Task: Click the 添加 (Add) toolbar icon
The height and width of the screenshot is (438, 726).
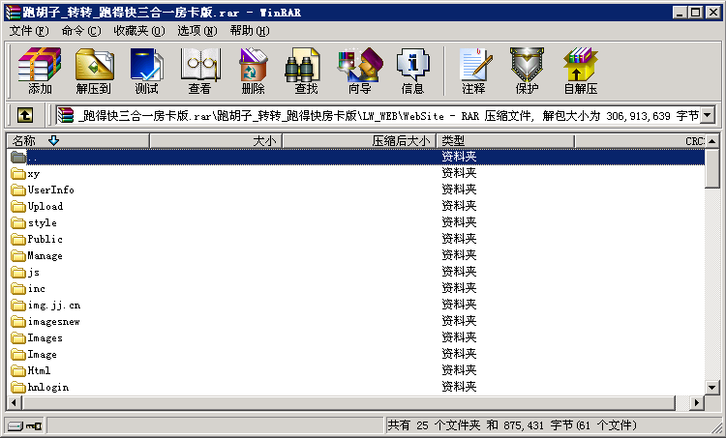Action: click(x=40, y=71)
